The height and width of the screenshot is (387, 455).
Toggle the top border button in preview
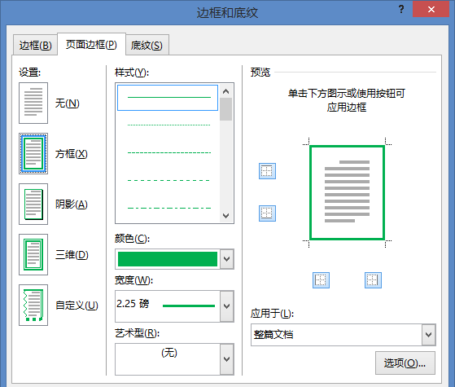[x=267, y=171]
